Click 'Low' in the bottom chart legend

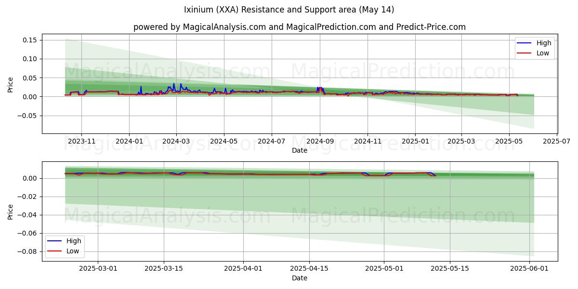click(73, 251)
